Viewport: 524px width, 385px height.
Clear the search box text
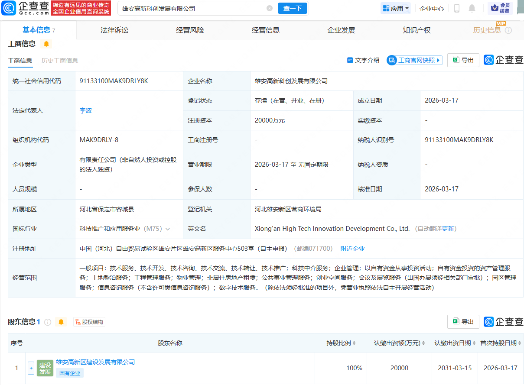pos(270,8)
